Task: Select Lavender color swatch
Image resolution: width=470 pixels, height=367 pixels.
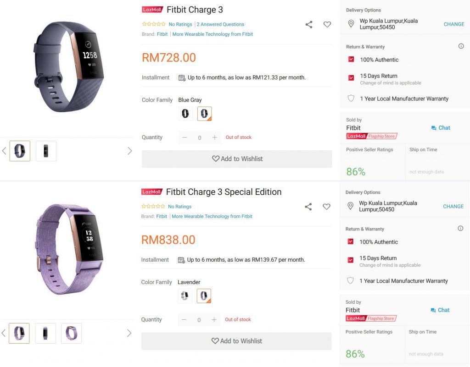Action: 204,296
